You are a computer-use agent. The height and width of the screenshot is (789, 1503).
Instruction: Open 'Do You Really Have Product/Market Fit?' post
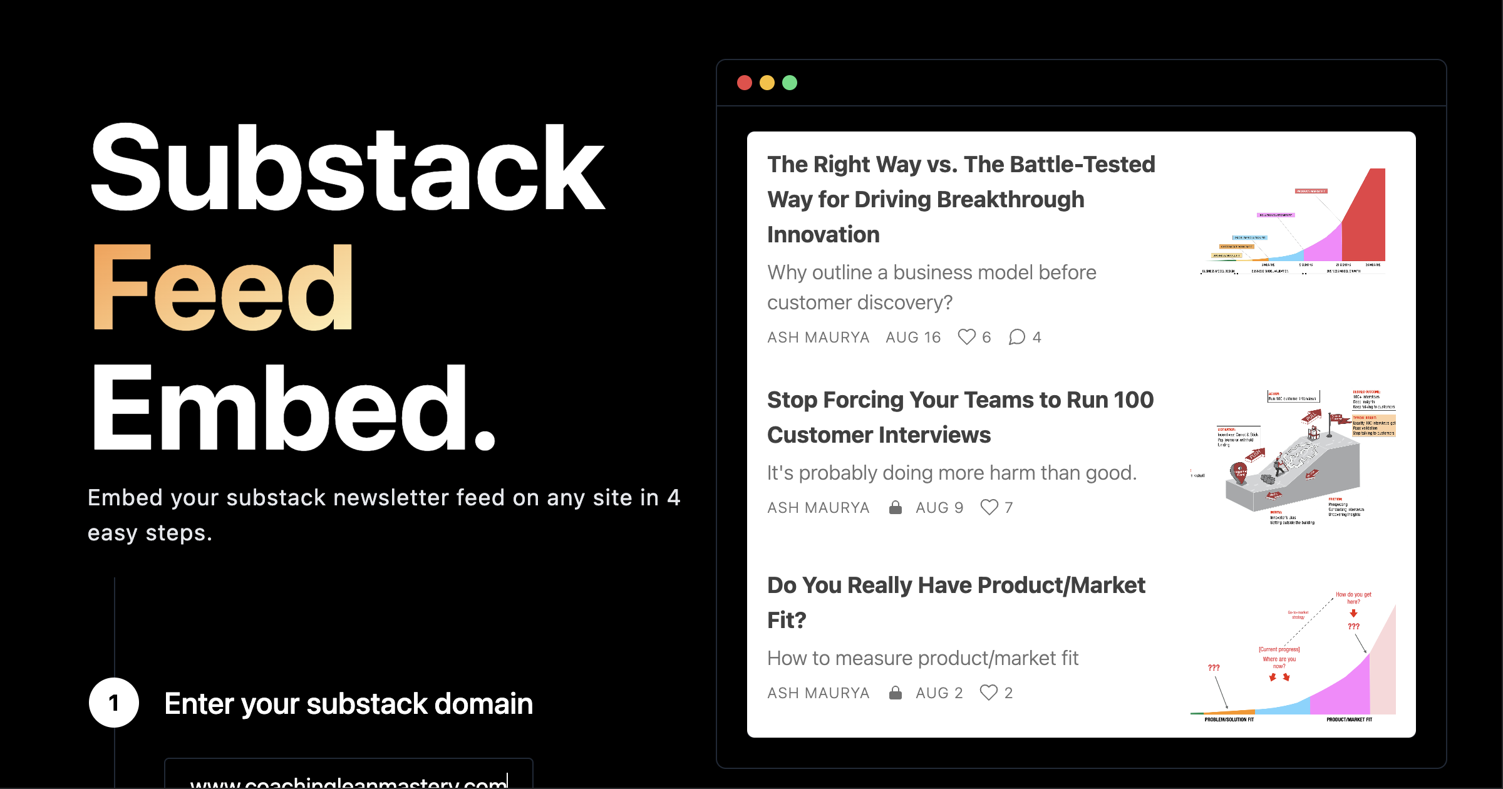(956, 602)
